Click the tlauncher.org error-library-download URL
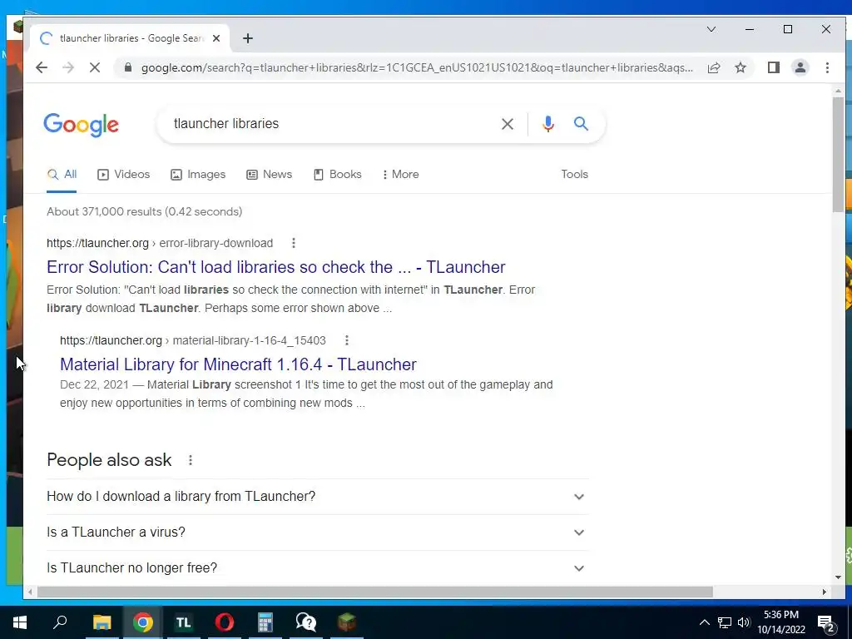The height and width of the screenshot is (639, 852). [160, 243]
